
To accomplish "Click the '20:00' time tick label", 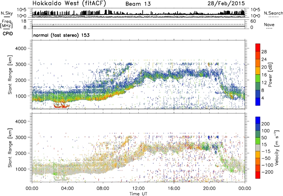I will click(x=209, y=189).
